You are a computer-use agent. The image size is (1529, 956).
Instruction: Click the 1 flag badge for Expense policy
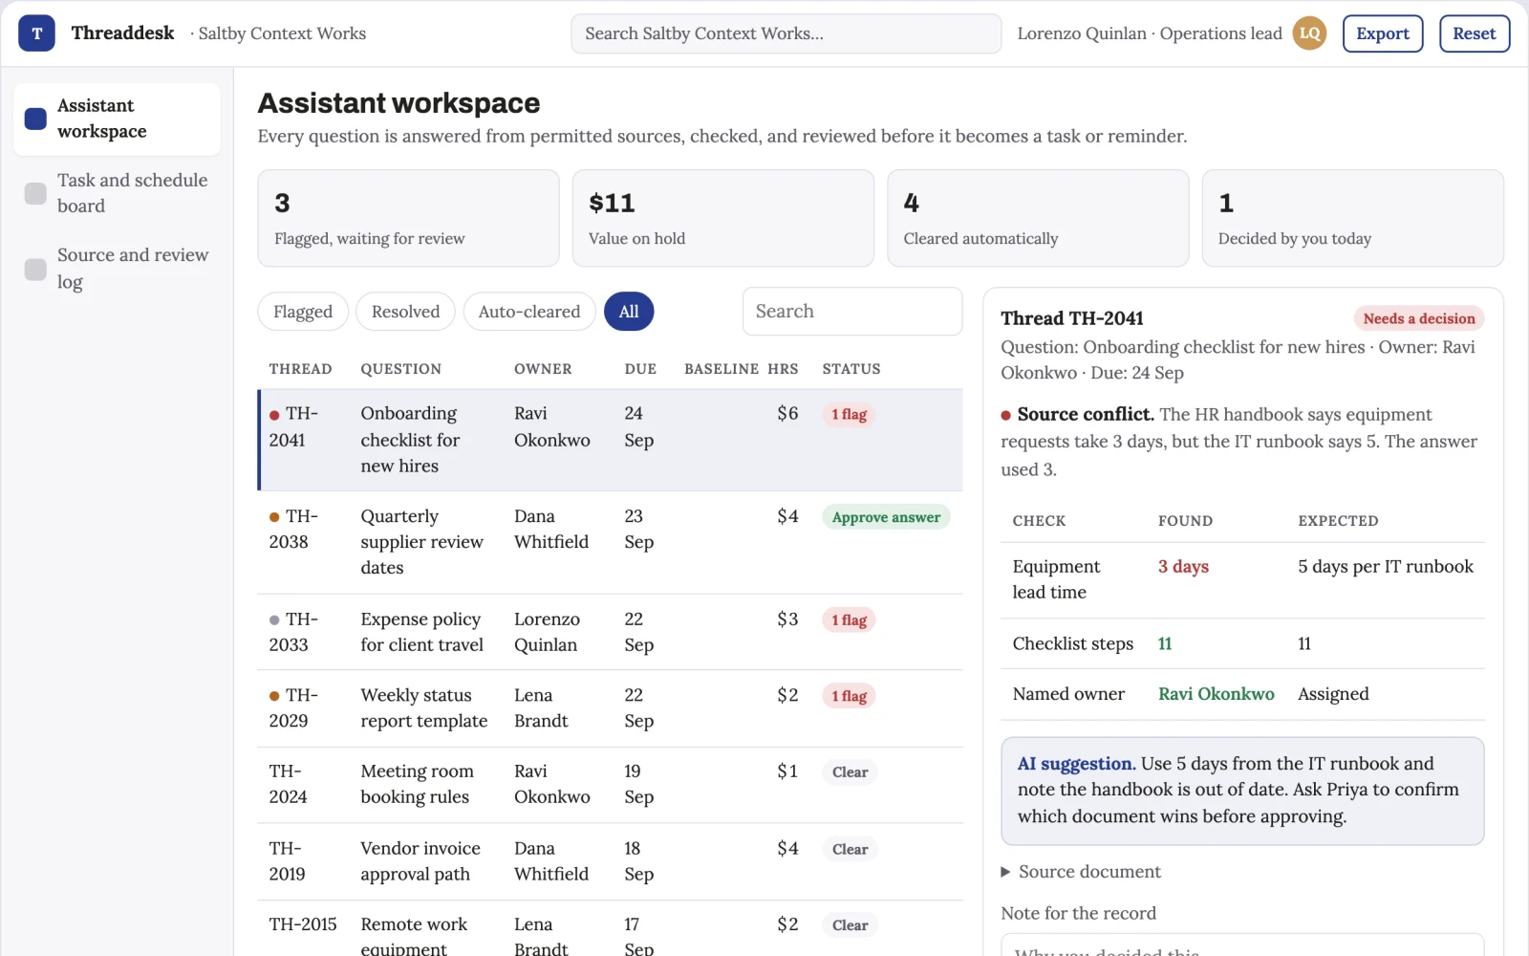click(x=849, y=619)
